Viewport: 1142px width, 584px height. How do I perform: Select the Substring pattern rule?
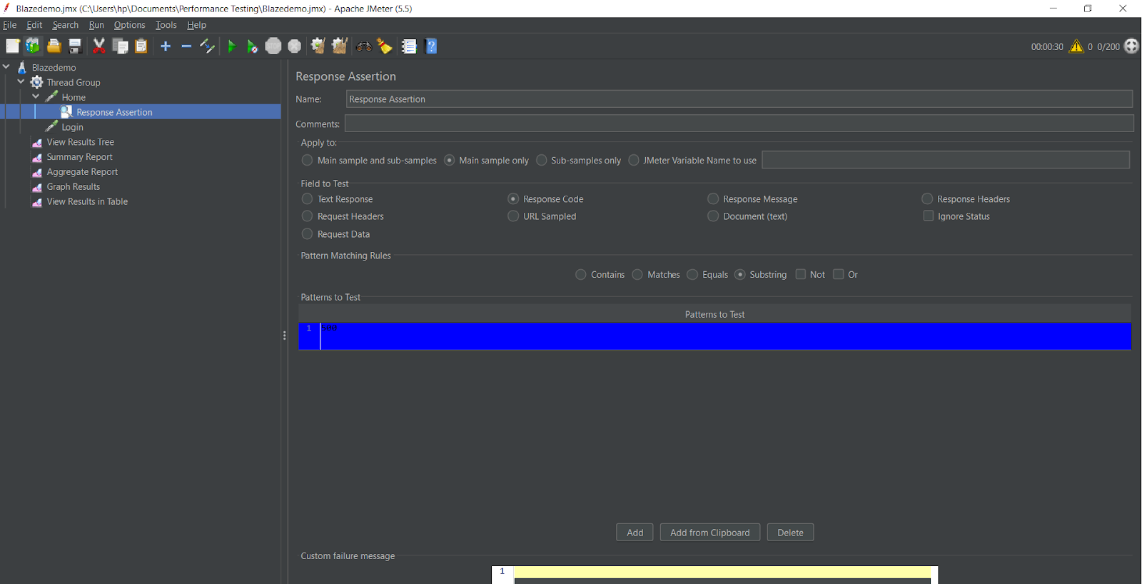740,275
